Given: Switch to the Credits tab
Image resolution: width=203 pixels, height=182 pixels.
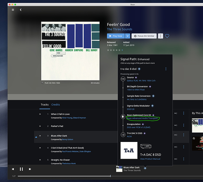Looking at the screenshot, I should point(55,105).
